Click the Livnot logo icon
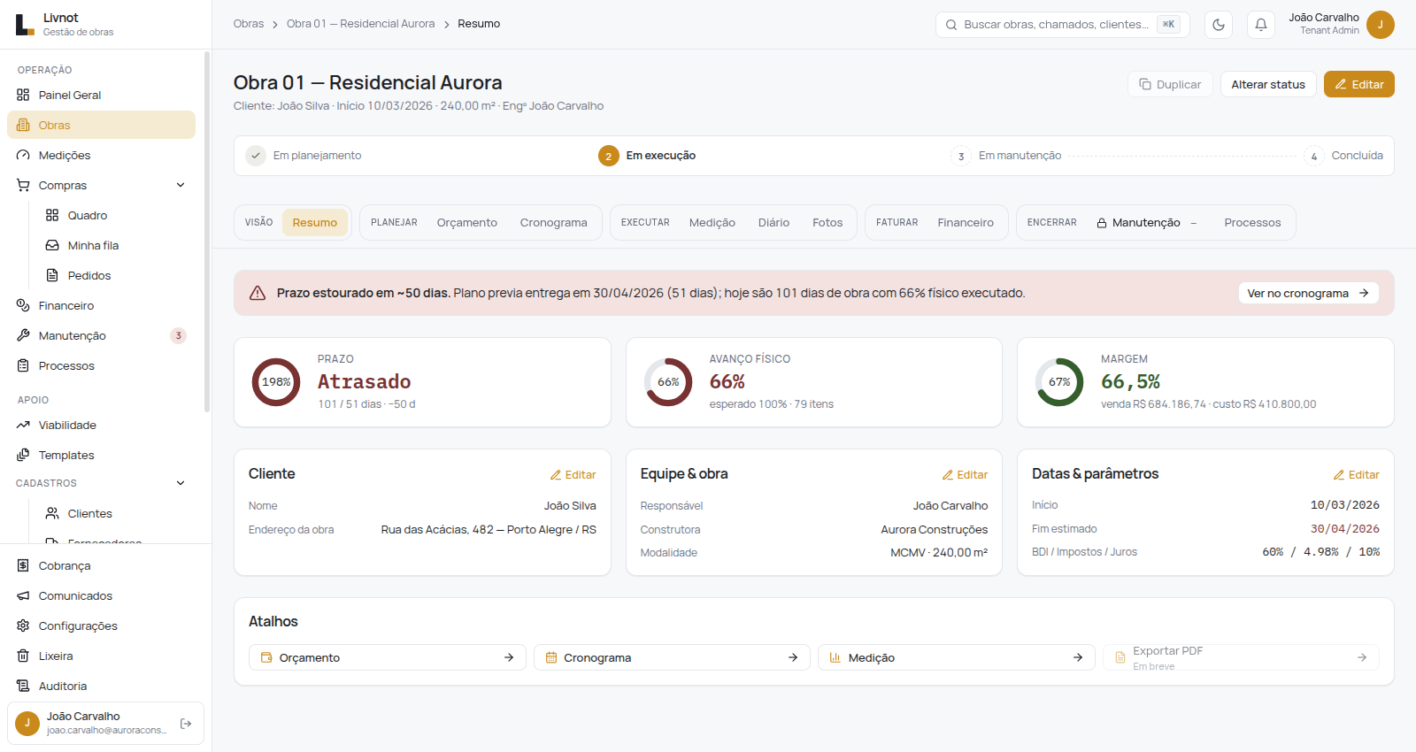This screenshot has height=752, width=1416. pyautogui.click(x=25, y=25)
